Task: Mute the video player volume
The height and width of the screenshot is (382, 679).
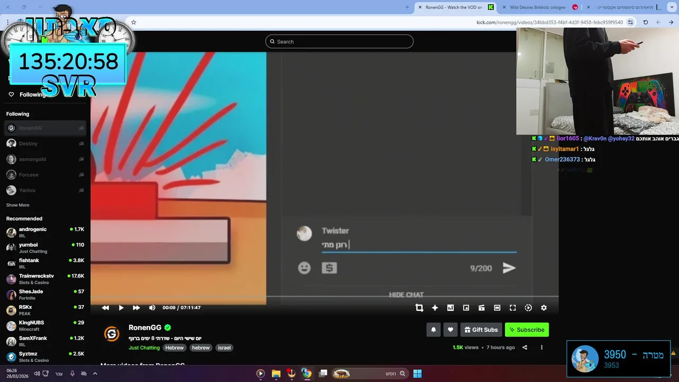Action: tap(152, 308)
